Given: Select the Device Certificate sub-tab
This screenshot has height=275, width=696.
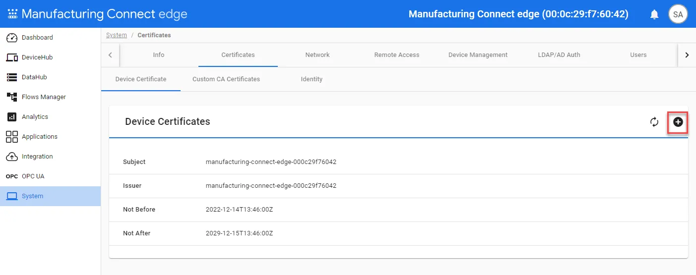Looking at the screenshot, I should [x=141, y=79].
